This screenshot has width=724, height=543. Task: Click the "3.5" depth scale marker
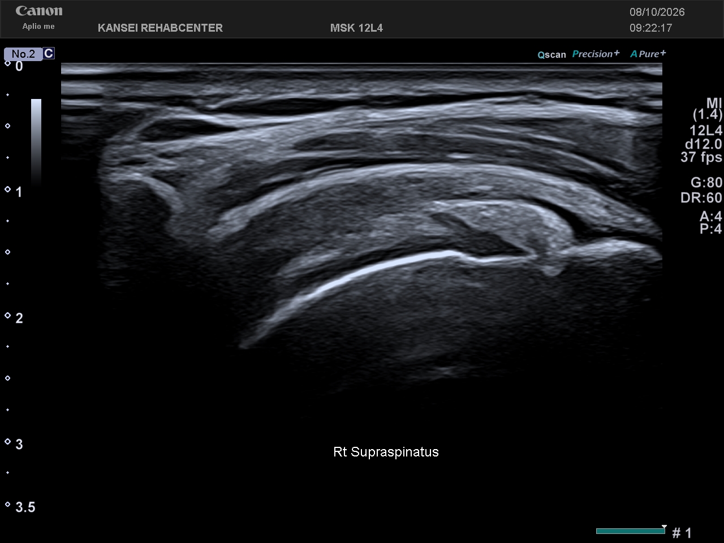click(x=25, y=507)
